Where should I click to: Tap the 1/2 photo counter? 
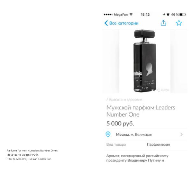[x=145, y=88]
